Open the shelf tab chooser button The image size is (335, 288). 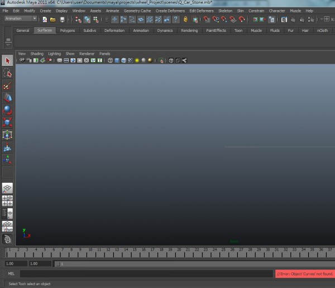(8, 40)
